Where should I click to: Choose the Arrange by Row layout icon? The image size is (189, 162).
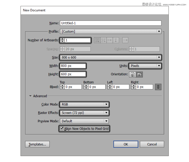pyautogui.click(x=110, y=40)
